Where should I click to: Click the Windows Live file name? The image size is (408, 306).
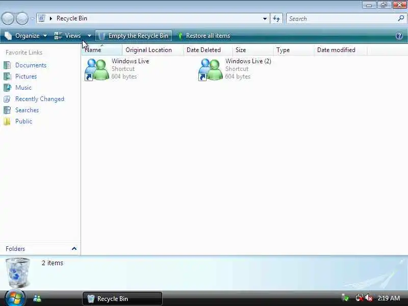pyautogui.click(x=131, y=61)
